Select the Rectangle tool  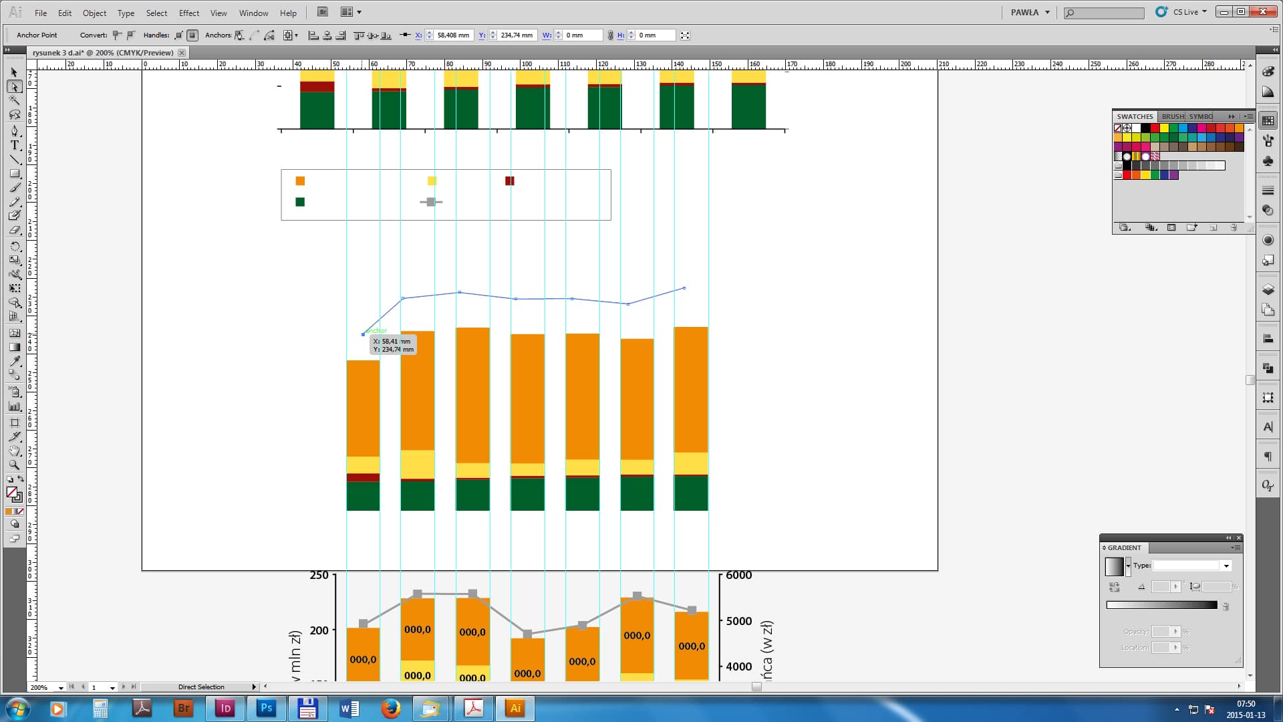pos(15,174)
